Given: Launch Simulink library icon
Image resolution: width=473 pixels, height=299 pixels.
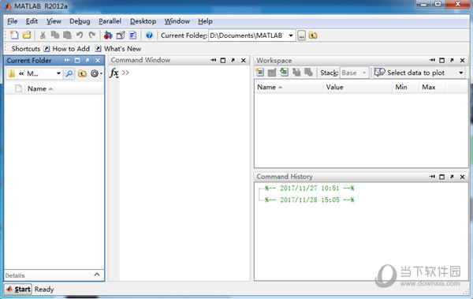Looking at the screenshot, I should click(x=108, y=36).
